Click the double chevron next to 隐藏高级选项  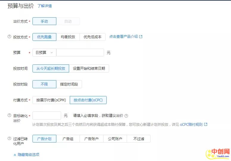tap(15, 155)
